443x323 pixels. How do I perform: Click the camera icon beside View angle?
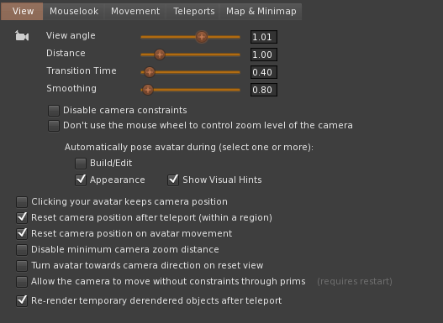(x=22, y=36)
